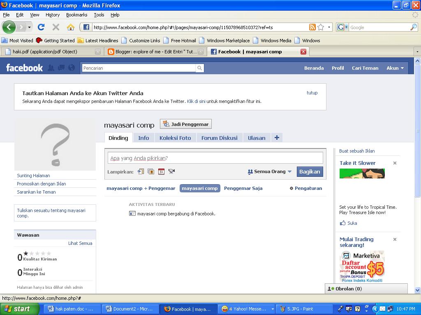Screen dimensions: 421x315
Task: Click tutup to dismiss Twitter notice
Action: click(312, 93)
